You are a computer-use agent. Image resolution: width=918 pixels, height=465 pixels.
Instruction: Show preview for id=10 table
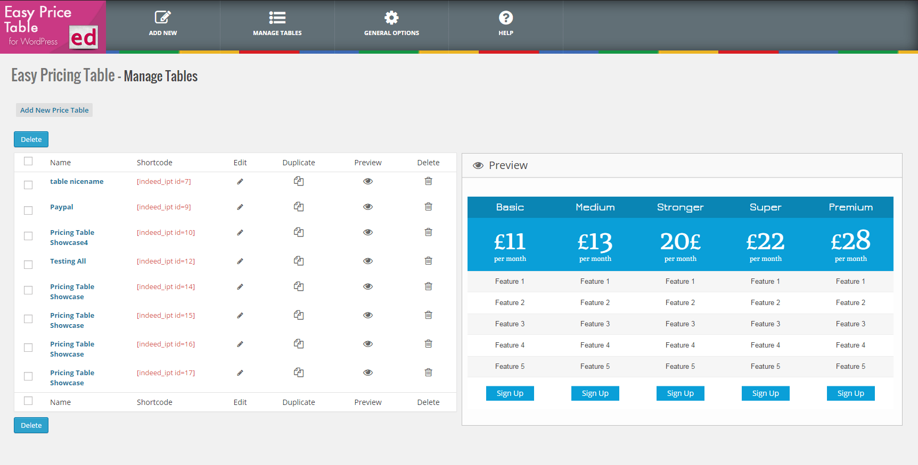click(368, 232)
